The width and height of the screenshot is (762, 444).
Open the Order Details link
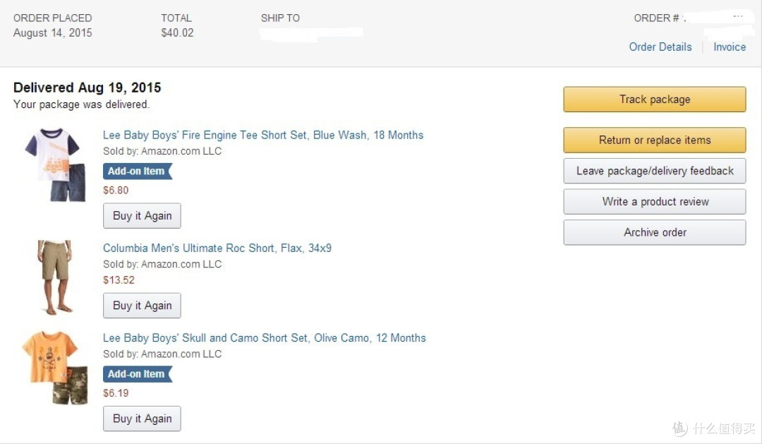[x=660, y=47]
